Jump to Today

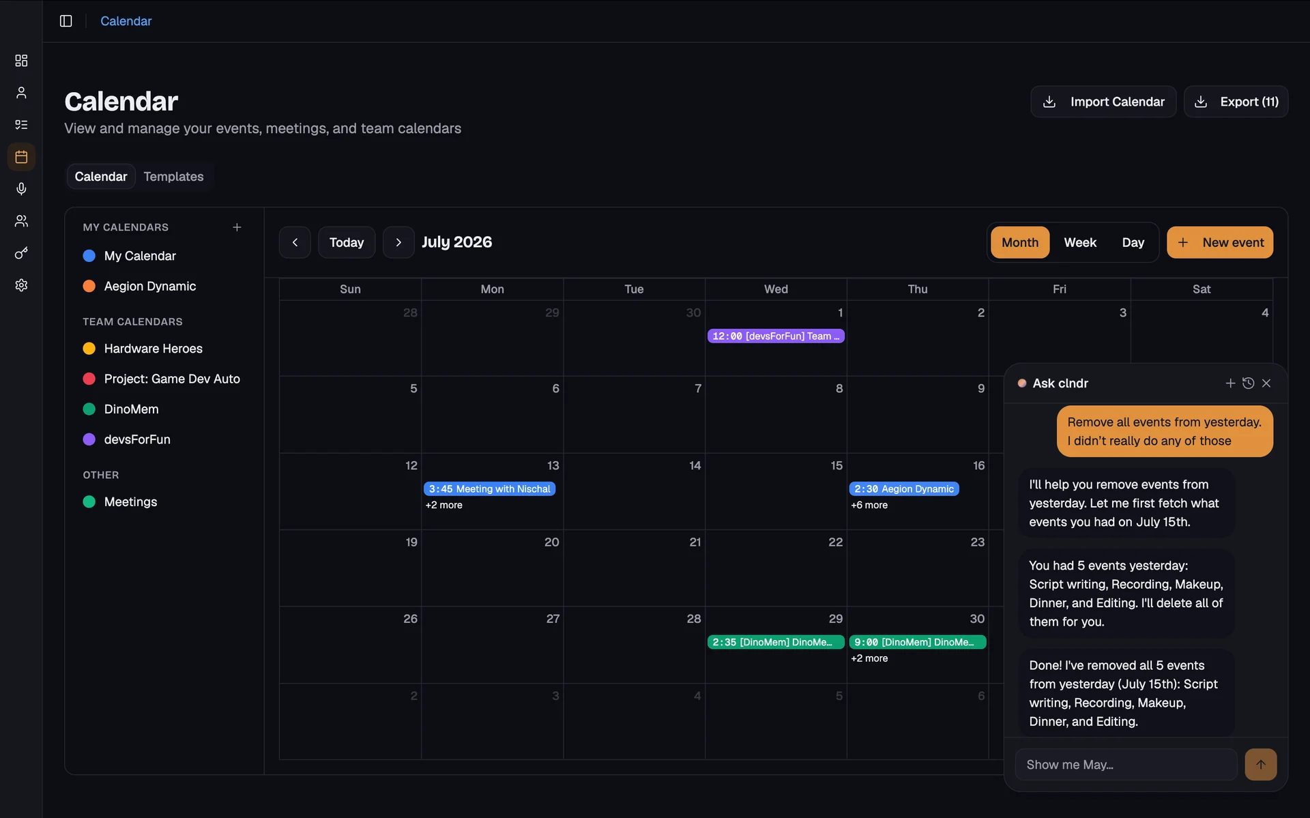click(347, 242)
